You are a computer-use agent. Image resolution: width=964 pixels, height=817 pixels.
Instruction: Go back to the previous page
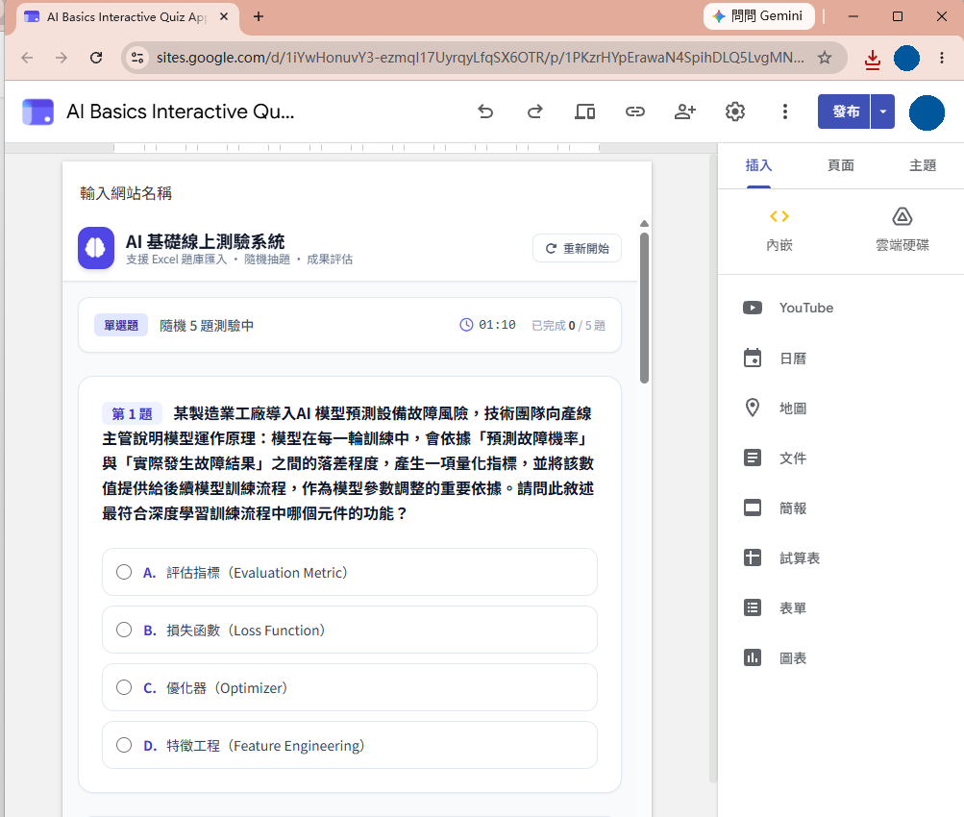pyautogui.click(x=27, y=58)
